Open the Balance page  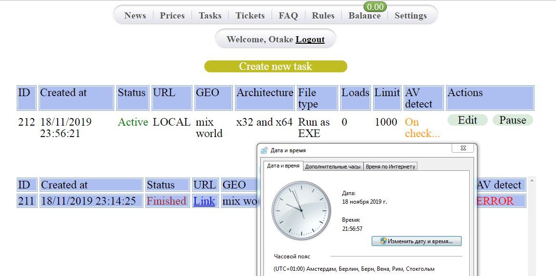(x=364, y=16)
